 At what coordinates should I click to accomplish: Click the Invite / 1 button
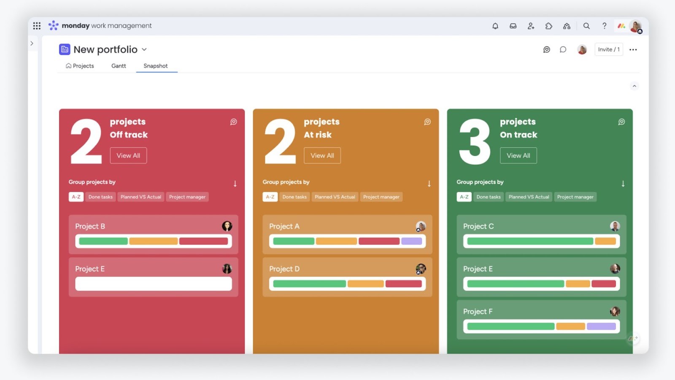pyautogui.click(x=608, y=49)
